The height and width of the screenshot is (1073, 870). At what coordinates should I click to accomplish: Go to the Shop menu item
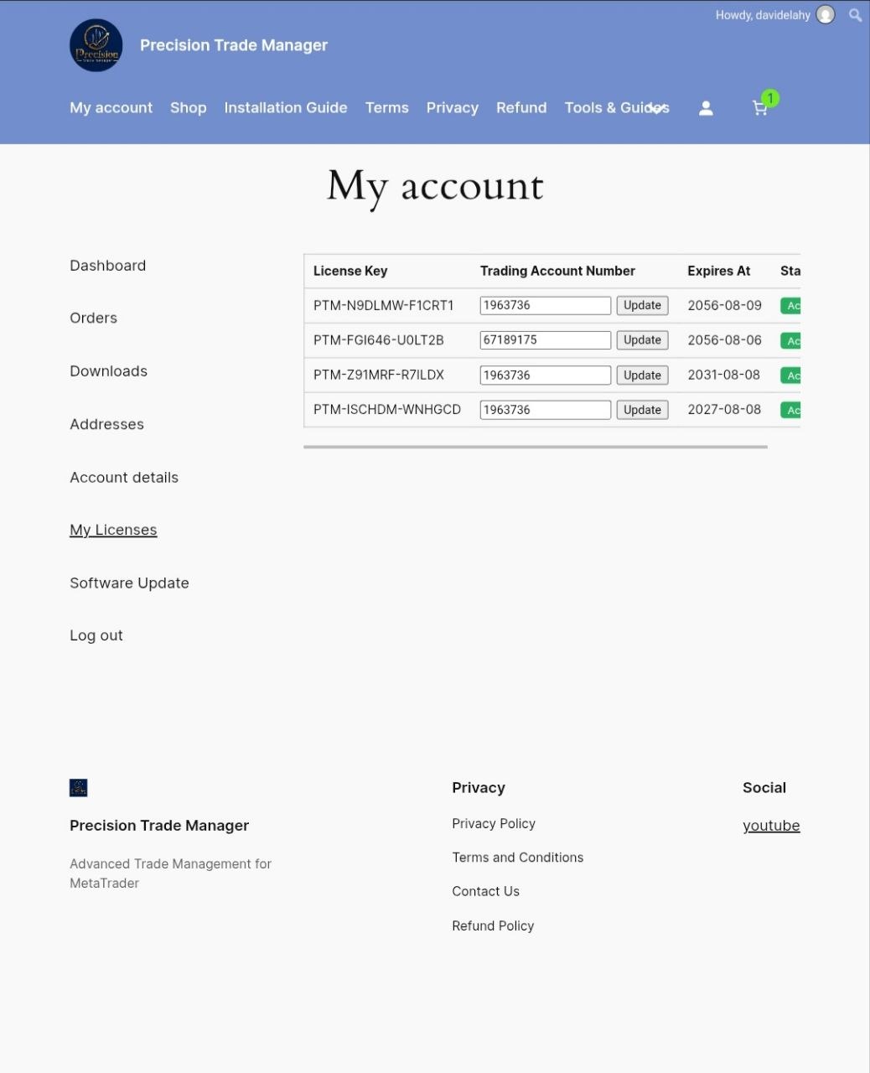188,107
